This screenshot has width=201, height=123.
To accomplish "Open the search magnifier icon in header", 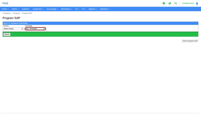I will 176,3.
